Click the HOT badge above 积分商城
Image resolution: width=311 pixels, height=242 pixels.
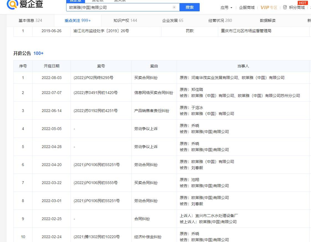tap(303, 3)
